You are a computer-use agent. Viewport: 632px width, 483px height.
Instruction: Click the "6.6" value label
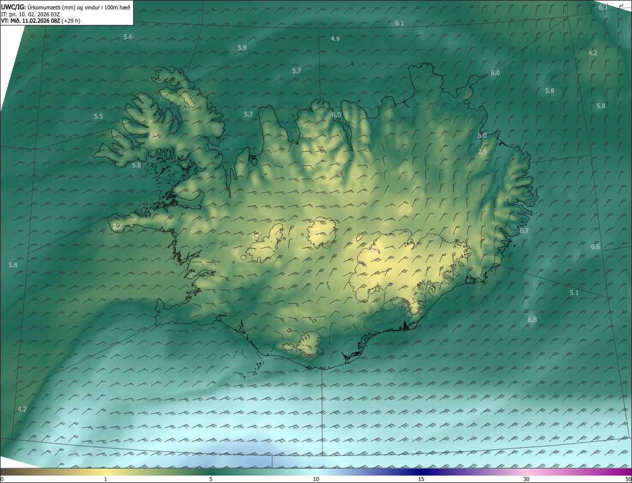tap(595, 247)
